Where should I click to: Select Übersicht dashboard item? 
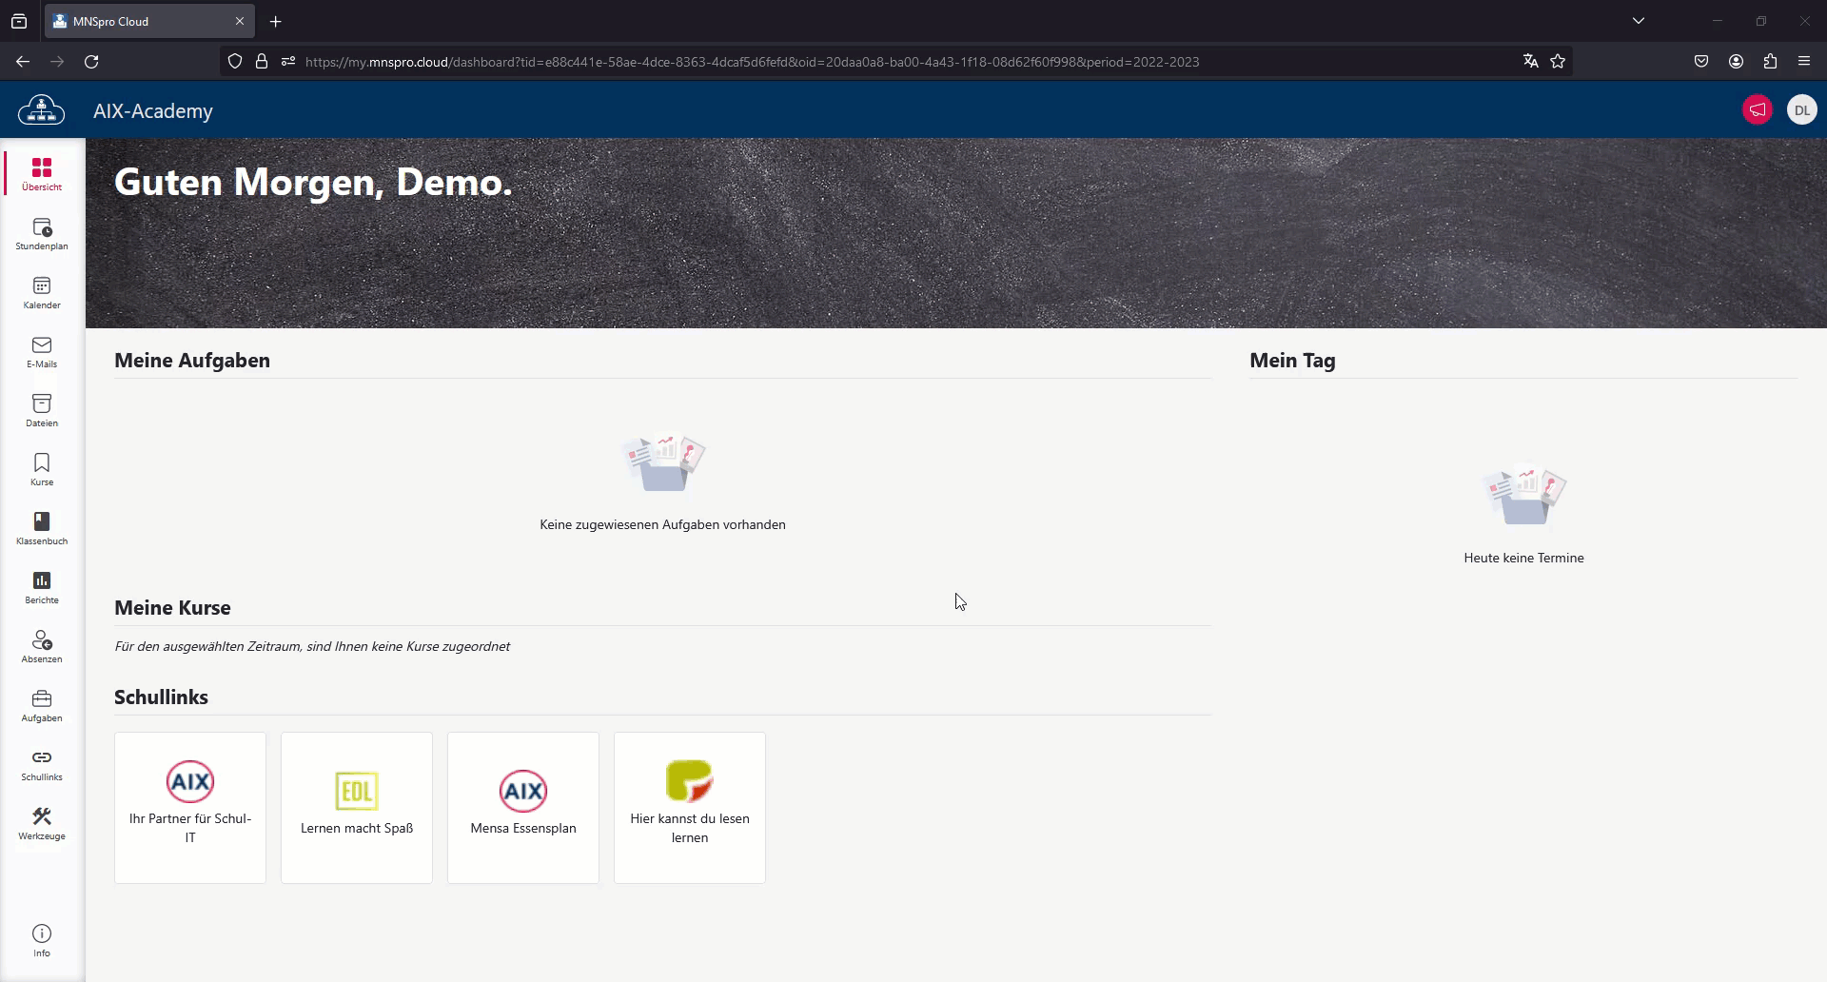[42, 175]
